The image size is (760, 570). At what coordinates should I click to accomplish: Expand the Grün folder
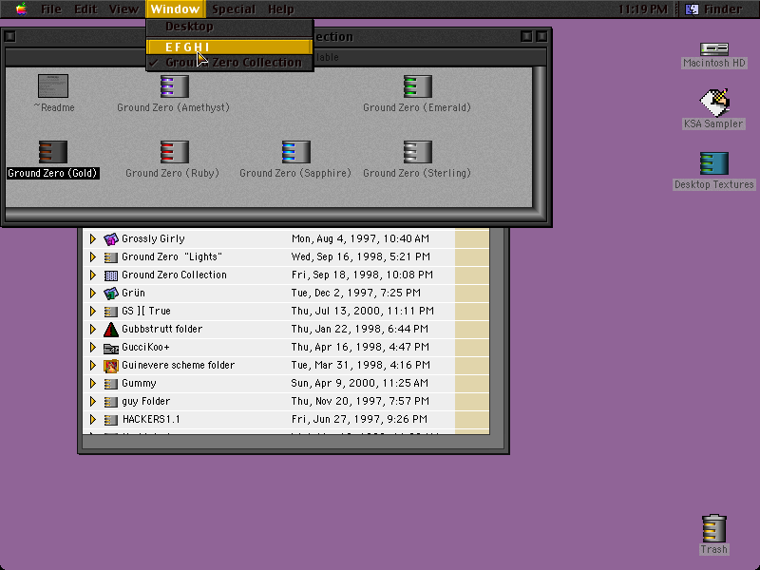click(92, 294)
